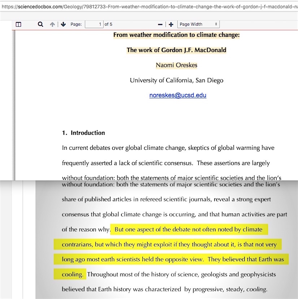Click the document title 'From weather modification to climate change'
298x299 pixels.
[176, 35]
